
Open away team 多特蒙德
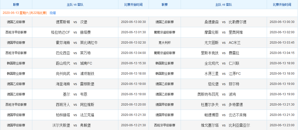click(236, 105)
